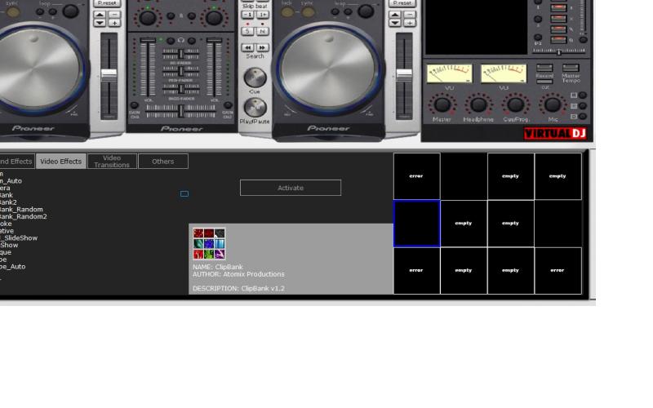Click the mixer headphone icon

point(180,40)
